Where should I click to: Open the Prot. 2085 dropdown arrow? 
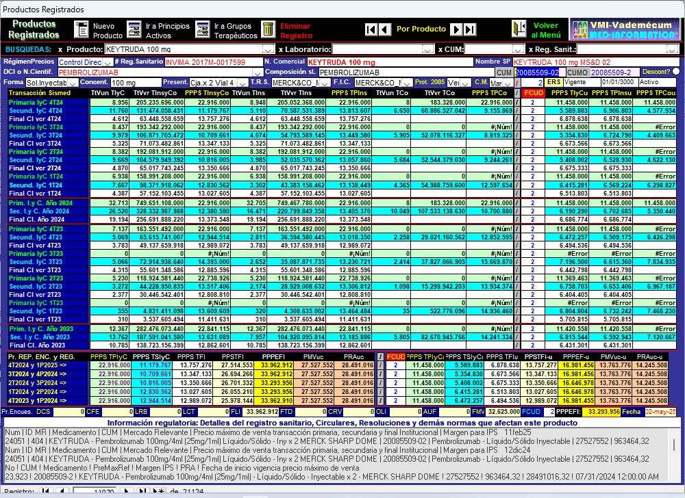[466, 83]
